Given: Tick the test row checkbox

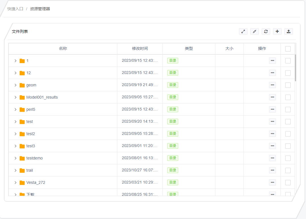Looking at the screenshot, I should 288,122.
